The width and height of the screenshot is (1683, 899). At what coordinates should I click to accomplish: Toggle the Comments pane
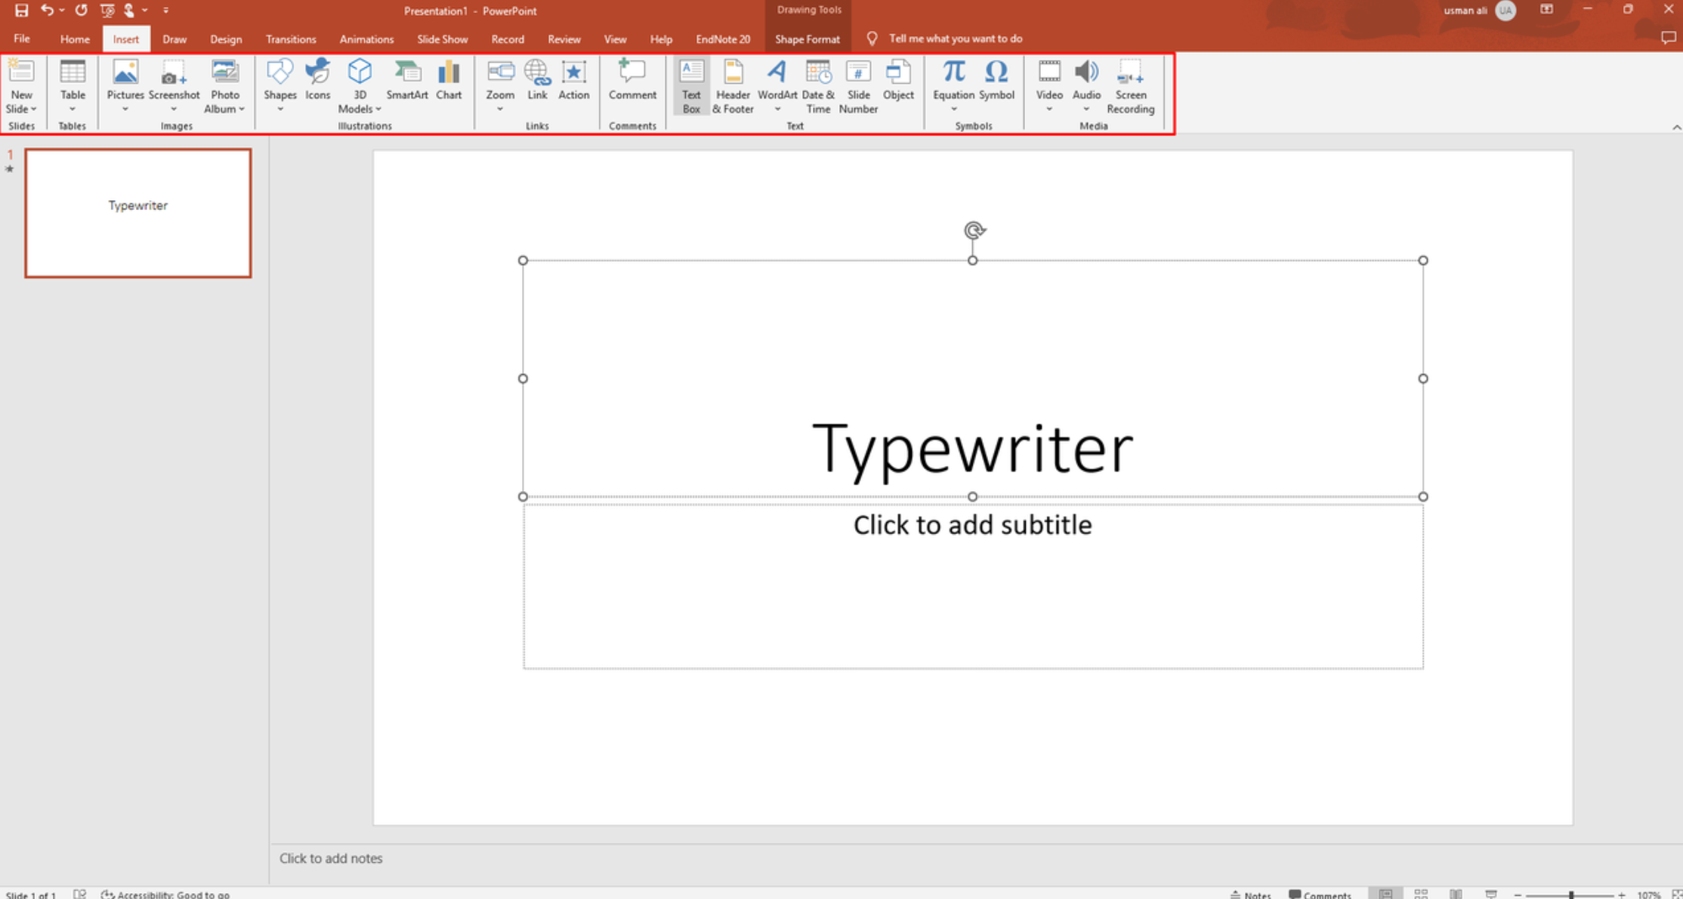pos(1319,894)
